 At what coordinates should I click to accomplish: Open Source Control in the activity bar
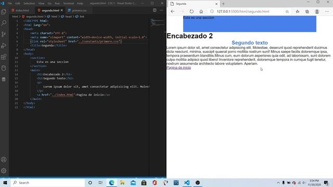[4, 34]
